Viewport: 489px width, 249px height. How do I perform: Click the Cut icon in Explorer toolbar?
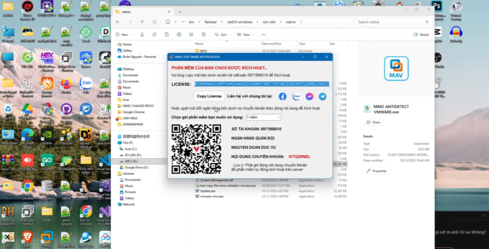click(142, 35)
